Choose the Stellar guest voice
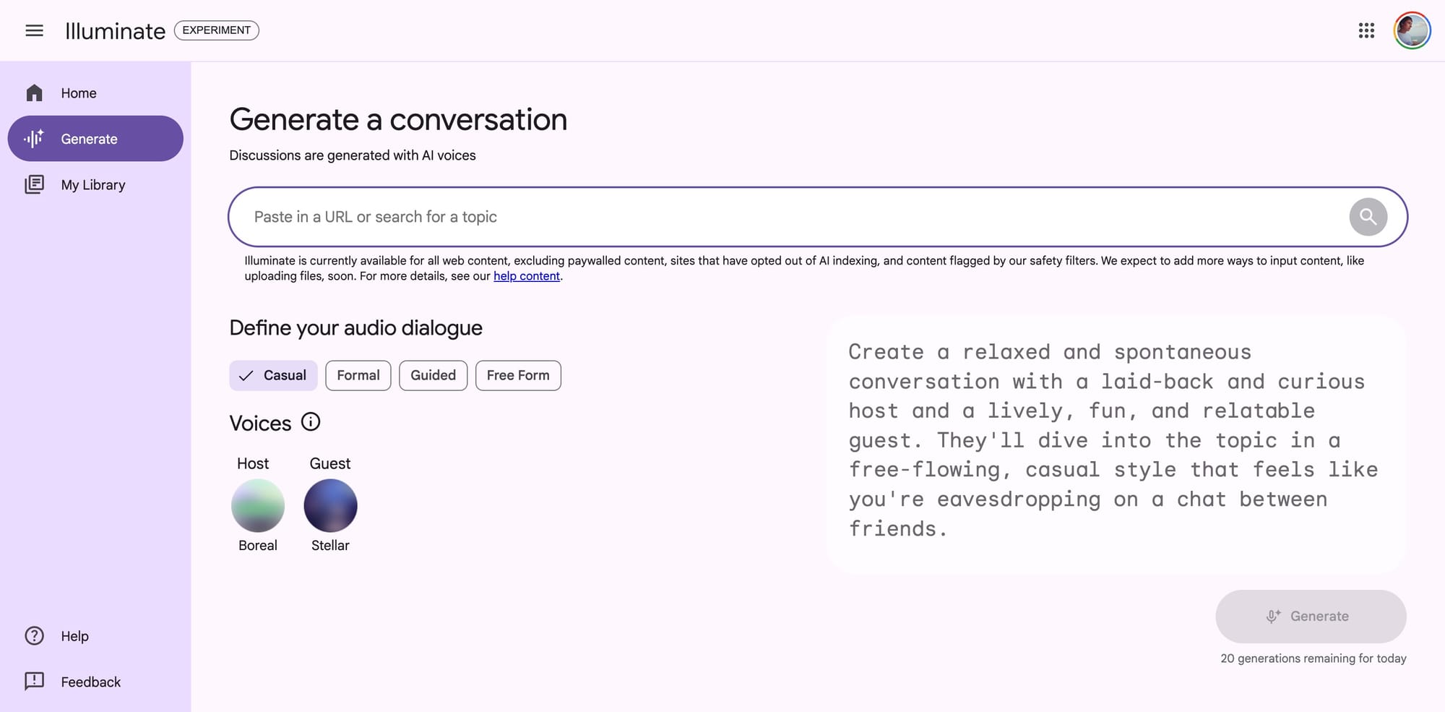This screenshot has height=712, width=1445. 330,505
